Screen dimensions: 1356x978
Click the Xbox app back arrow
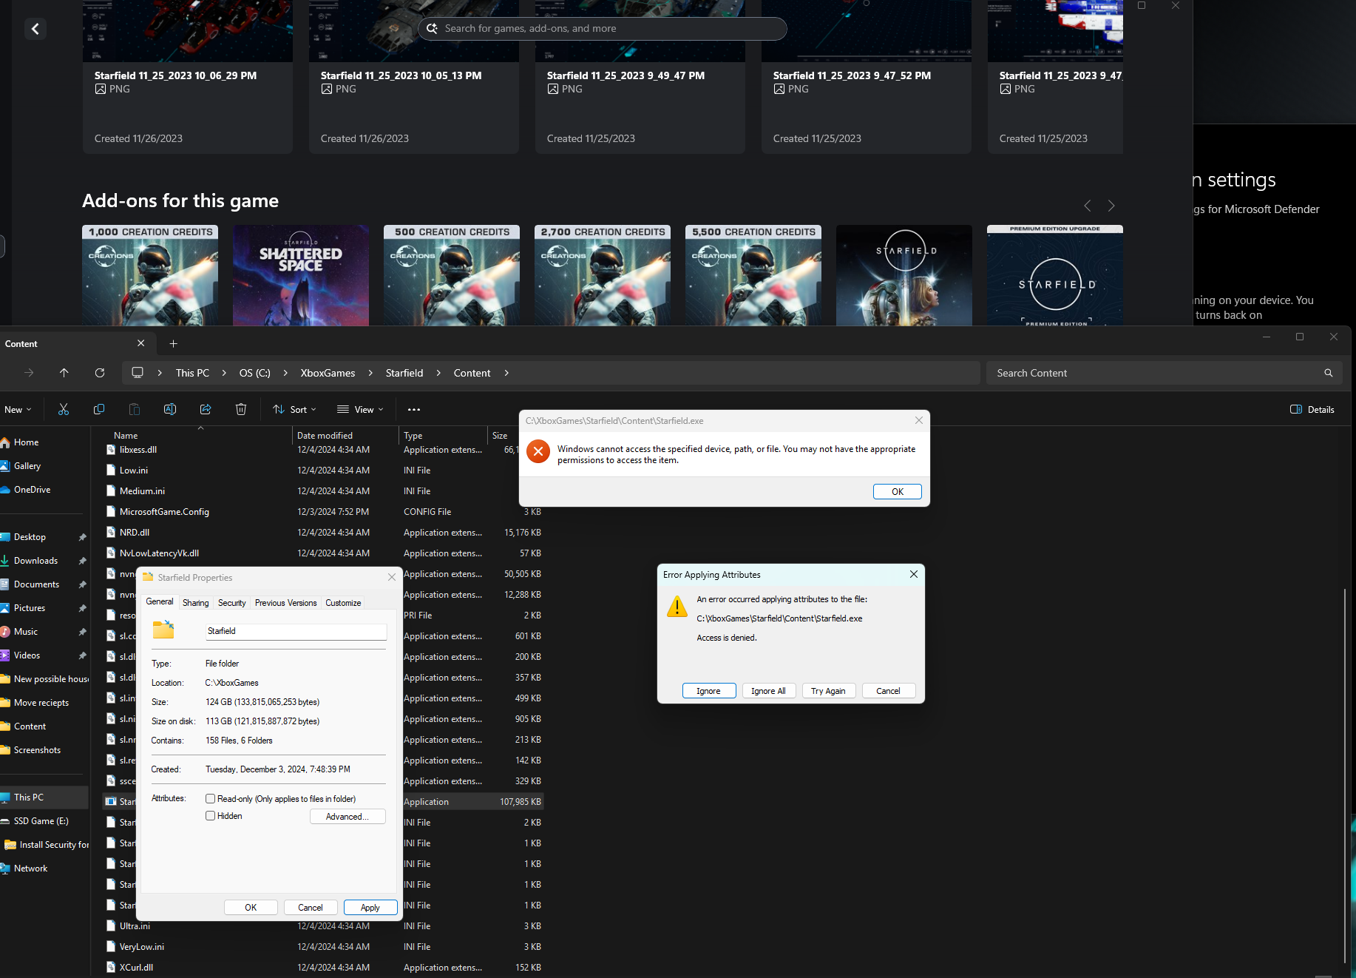(35, 29)
